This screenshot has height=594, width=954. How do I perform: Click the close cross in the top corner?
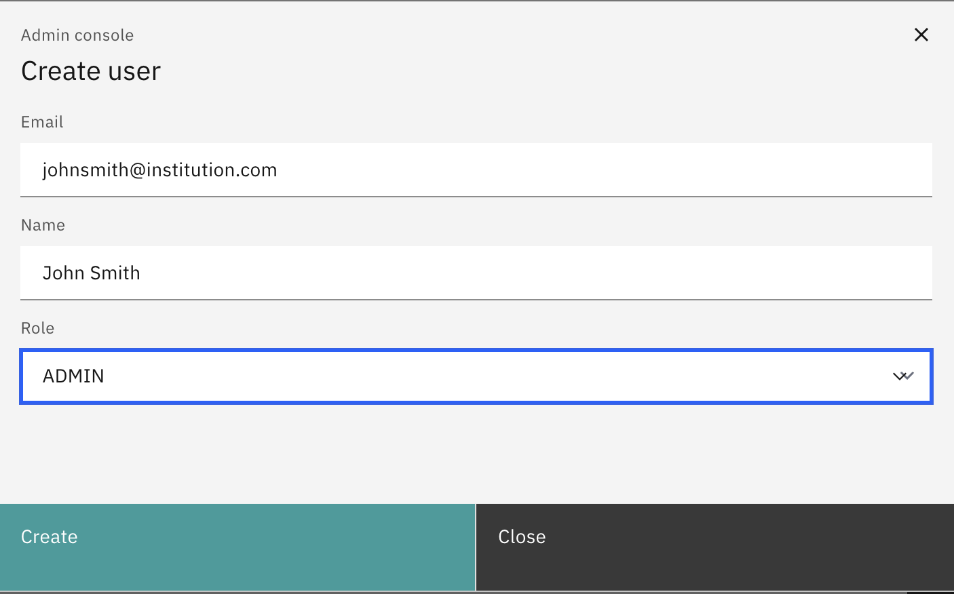coord(921,35)
